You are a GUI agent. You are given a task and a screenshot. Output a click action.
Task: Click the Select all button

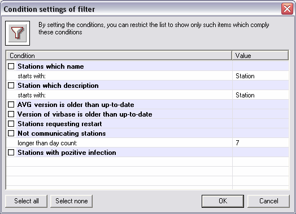[x=26, y=201]
